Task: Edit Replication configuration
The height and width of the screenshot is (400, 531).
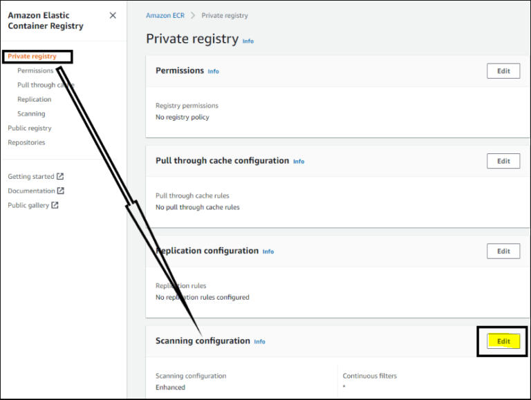Action: (x=503, y=251)
